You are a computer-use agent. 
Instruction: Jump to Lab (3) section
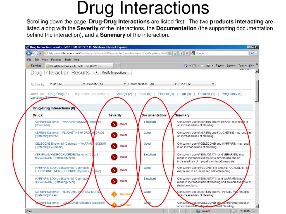coord(186,94)
